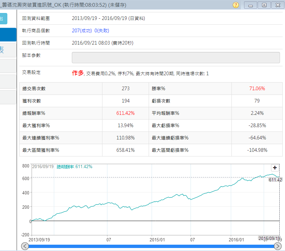Click the 2016/09/19 date label on axis
This screenshot has height=251, width=285.
pyautogui.click(x=268, y=238)
